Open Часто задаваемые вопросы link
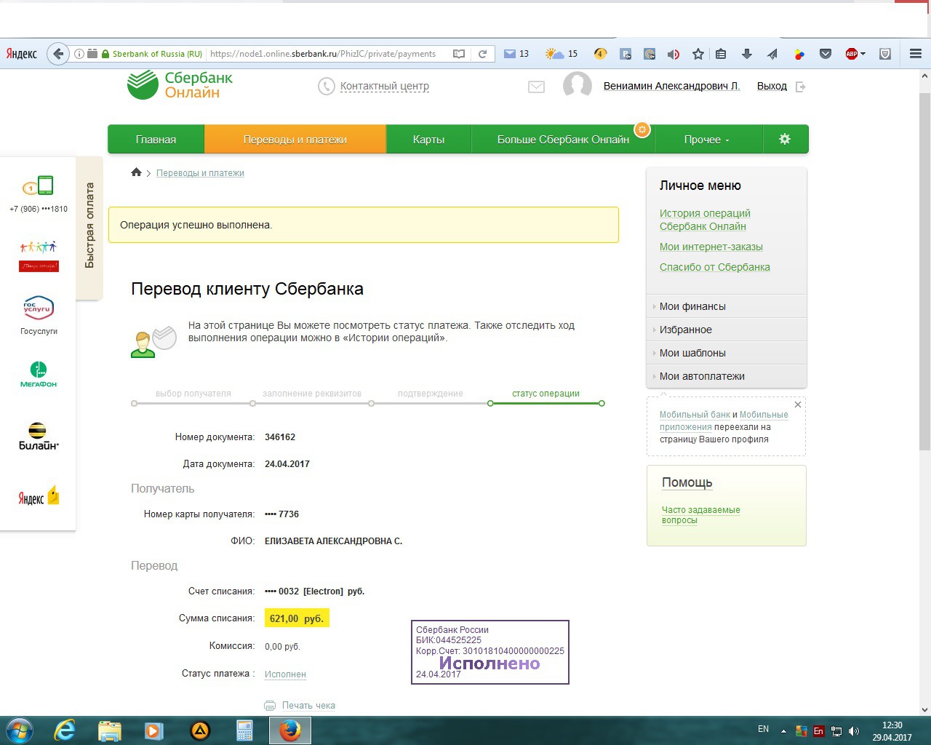 pos(700,515)
